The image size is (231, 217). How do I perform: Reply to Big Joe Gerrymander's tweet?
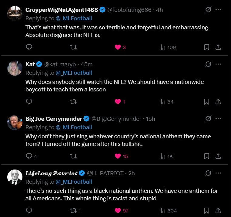[29, 156]
